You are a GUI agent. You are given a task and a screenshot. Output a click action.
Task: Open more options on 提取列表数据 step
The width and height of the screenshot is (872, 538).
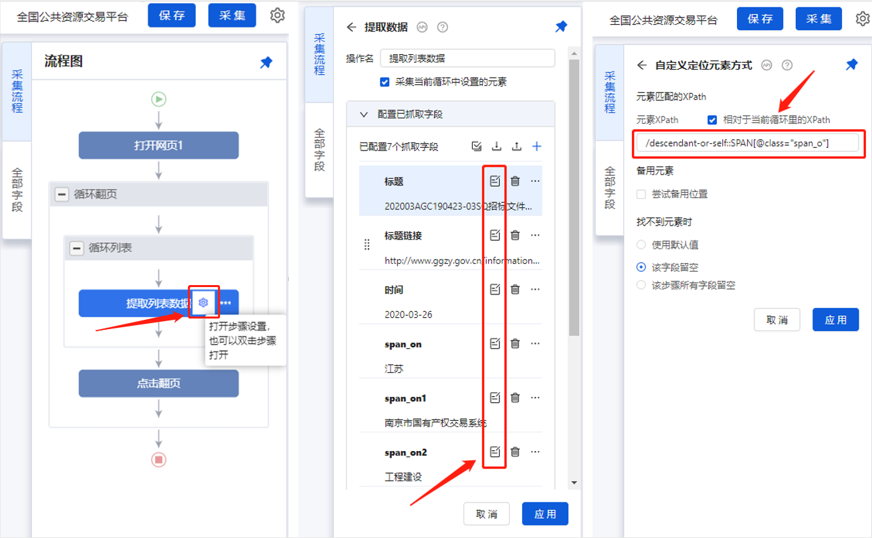pos(226,303)
